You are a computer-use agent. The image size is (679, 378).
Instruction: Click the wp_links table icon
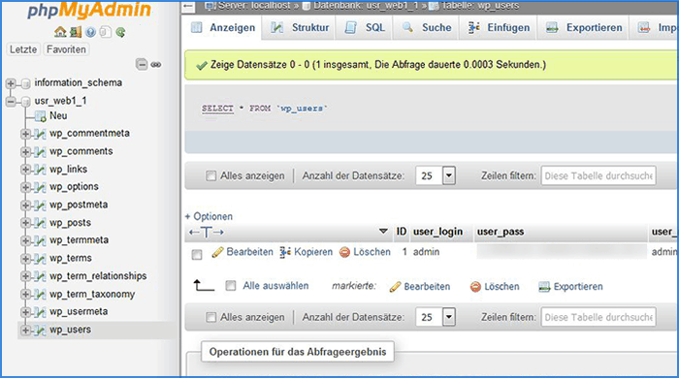pos(40,170)
